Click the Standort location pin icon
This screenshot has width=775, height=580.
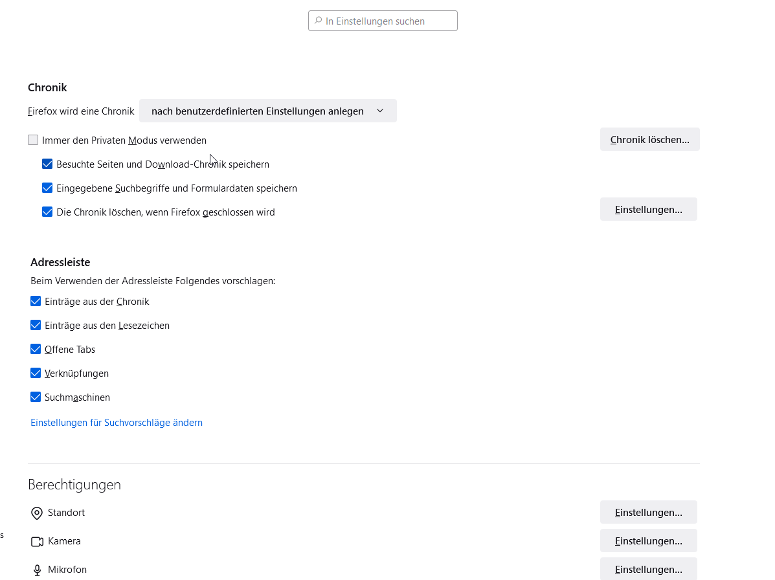click(x=37, y=513)
